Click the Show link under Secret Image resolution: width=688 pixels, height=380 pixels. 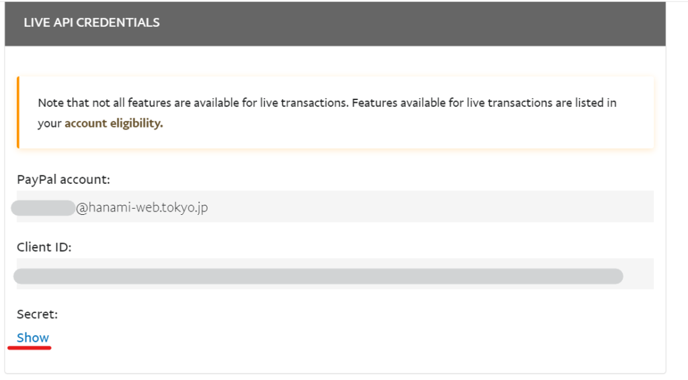[x=32, y=338]
